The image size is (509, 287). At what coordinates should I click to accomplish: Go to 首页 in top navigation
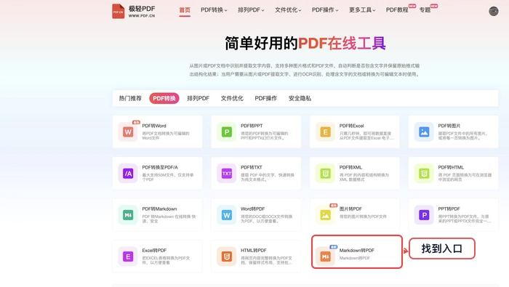(185, 10)
